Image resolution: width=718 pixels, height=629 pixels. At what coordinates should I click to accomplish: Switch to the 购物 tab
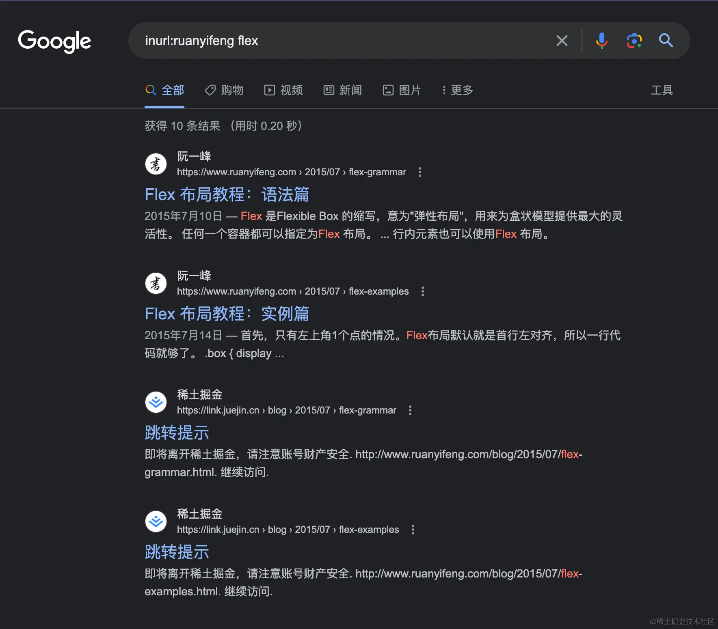click(224, 90)
